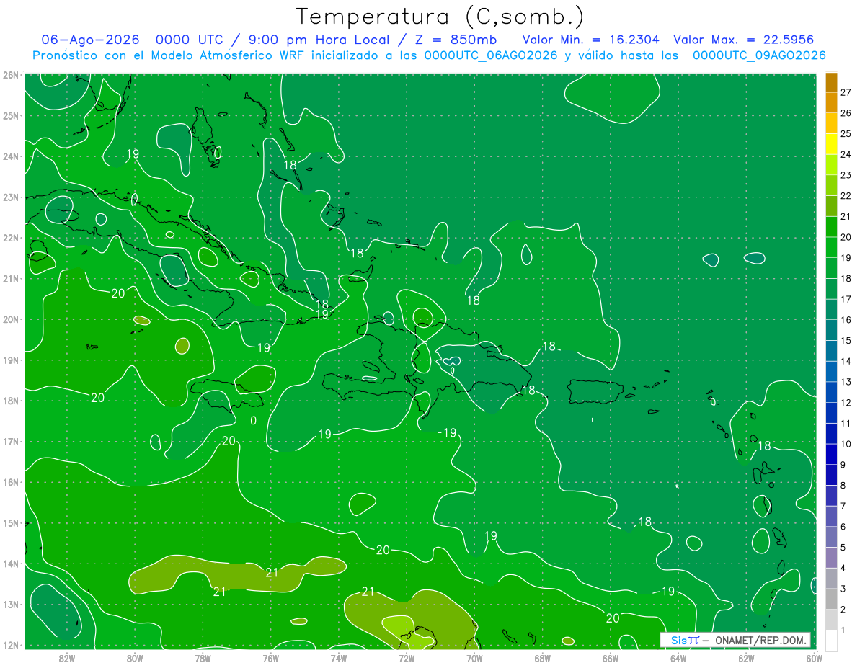Screen dimensions: 865x668
Task: Click the latitude axis label '24N'
Action: point(11,156)
